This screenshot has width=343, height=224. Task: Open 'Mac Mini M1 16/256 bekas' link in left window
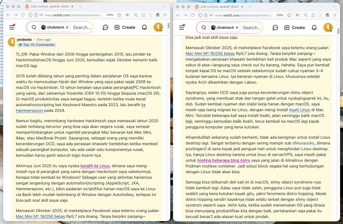40,216
